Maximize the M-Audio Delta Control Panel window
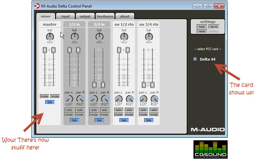Image resolution: width=259 pixels, height=160 pixels. 208,6
